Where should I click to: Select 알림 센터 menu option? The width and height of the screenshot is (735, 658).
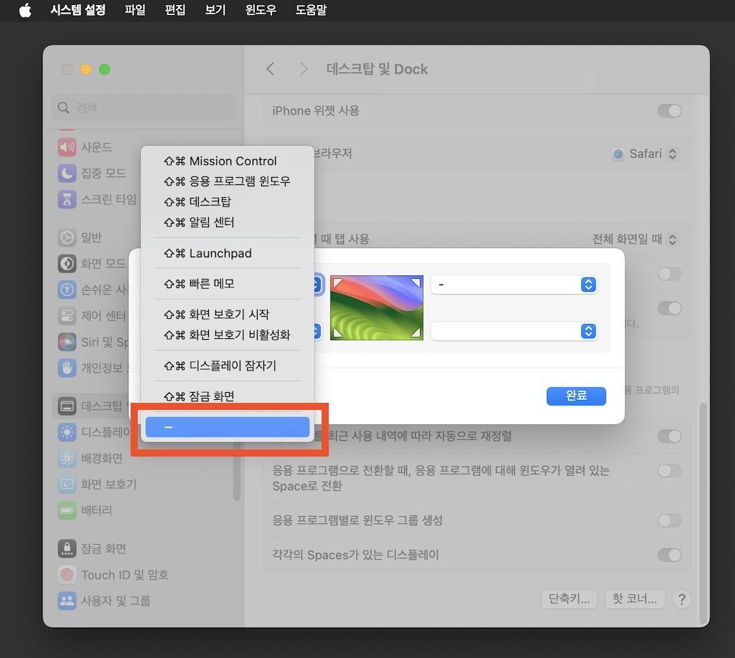tap(228, 222)
